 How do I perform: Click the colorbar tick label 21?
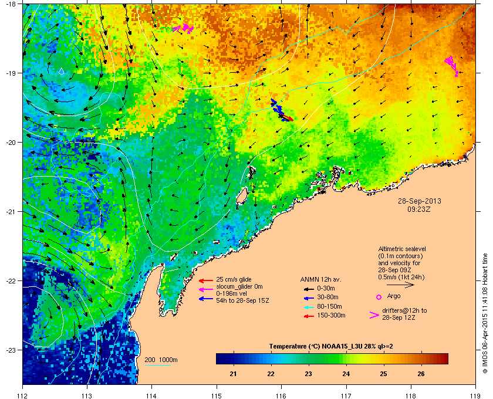233,374
